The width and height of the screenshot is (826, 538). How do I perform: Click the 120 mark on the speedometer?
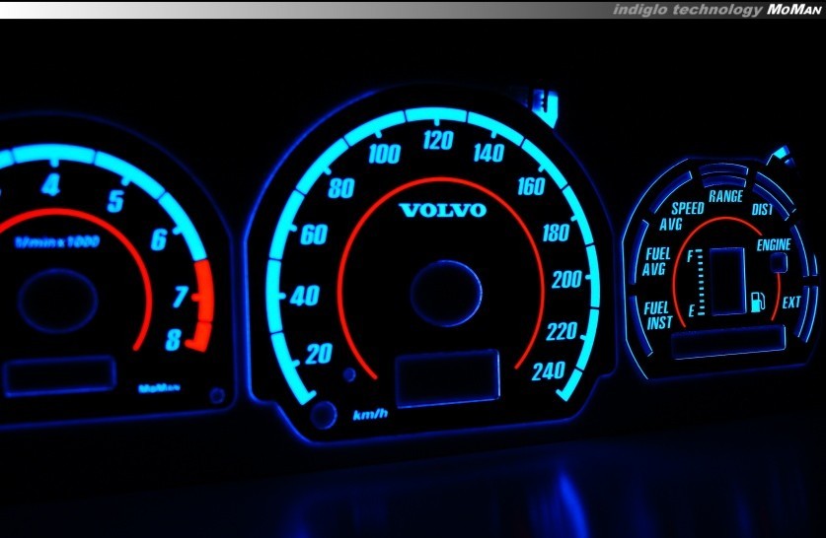coord(438,141)
